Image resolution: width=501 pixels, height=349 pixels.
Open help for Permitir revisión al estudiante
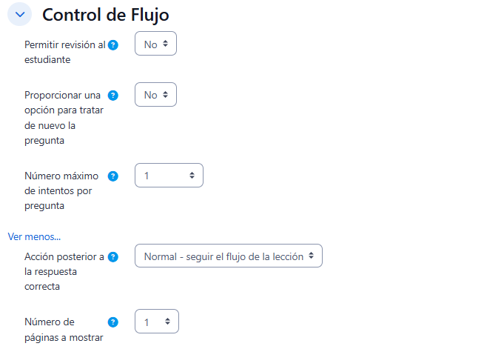pyautogui.click(x=113, y=44)
